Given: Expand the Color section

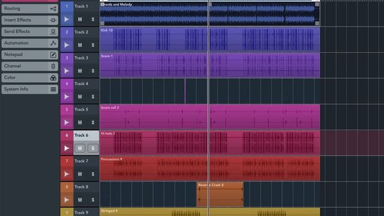Looking at the screenshot, I should 29,77.
